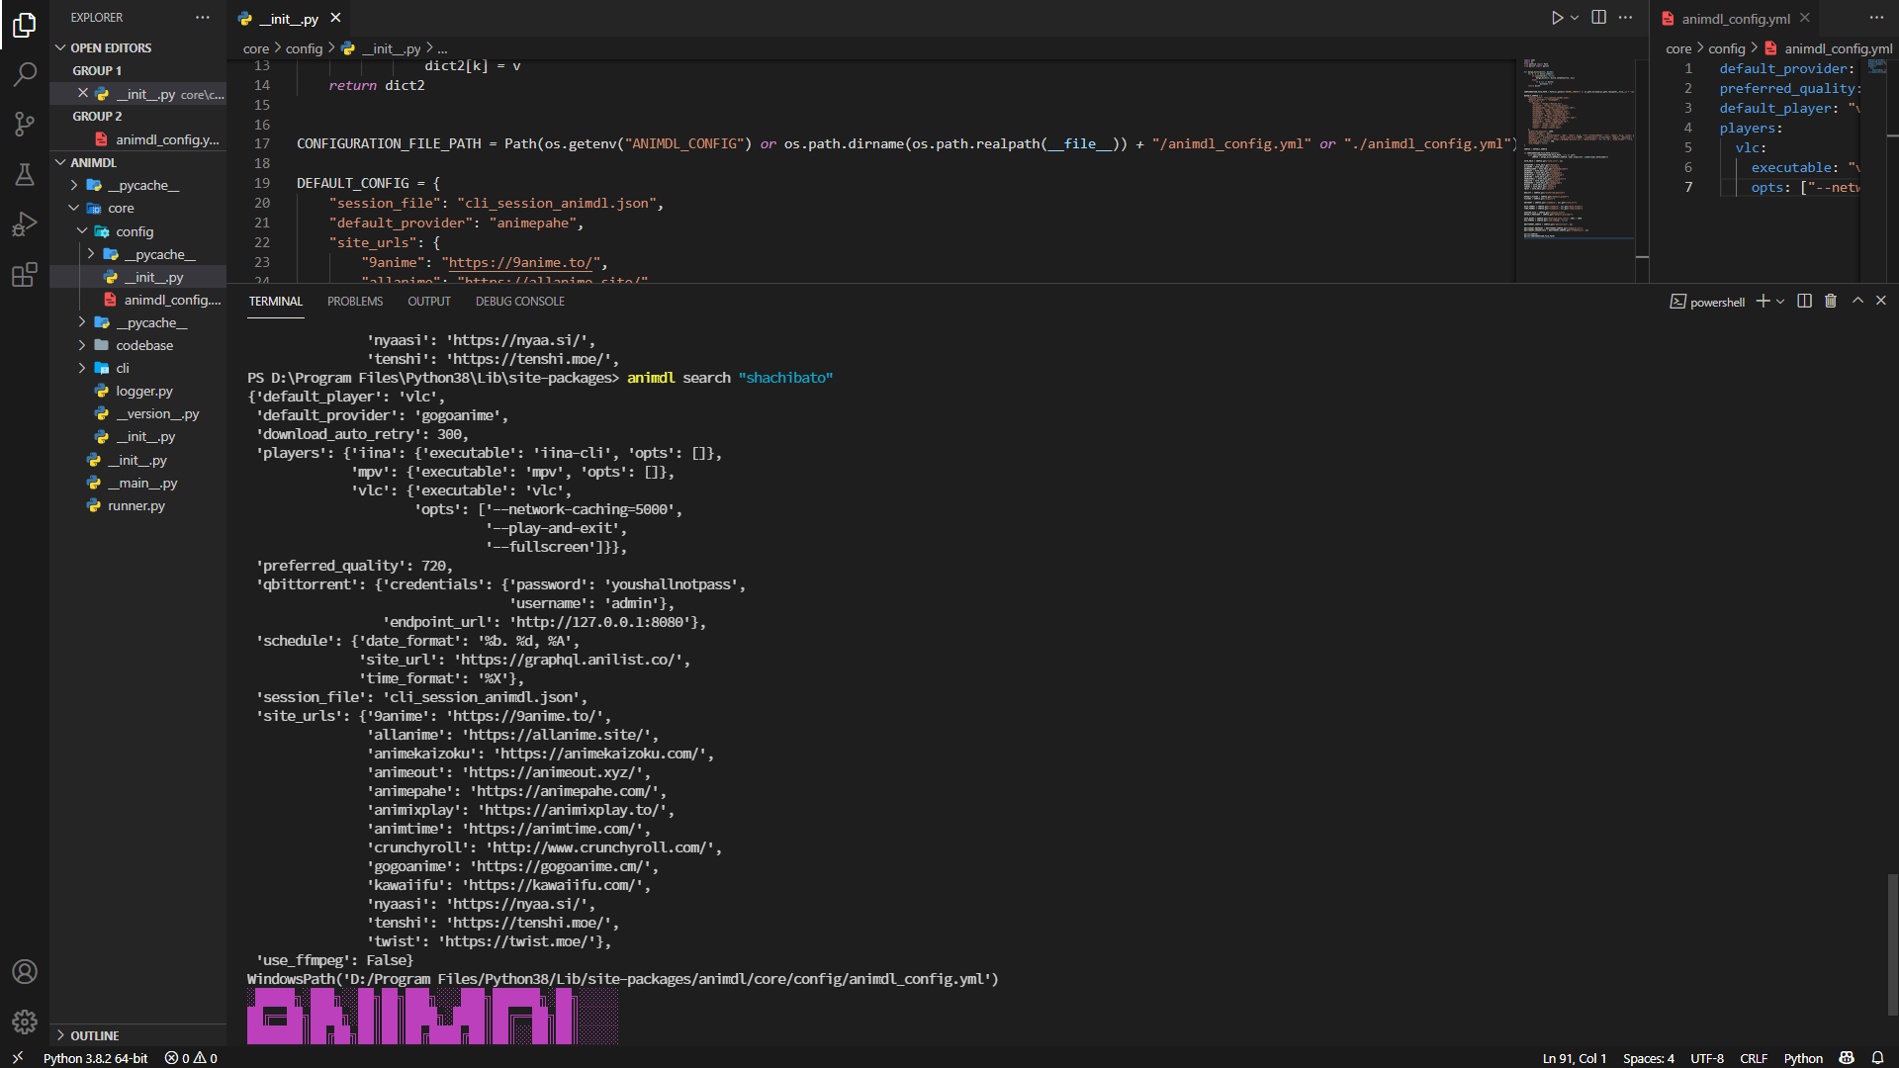Click Python 3.8.2 64-bit interpreter selector

95,1058
